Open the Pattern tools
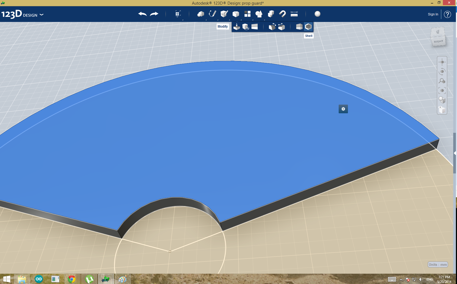 (x=247, y=14)
